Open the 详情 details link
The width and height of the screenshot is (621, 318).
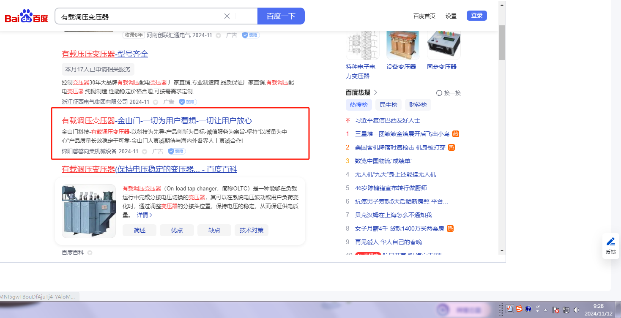pyautogui.click(x=145, y=215)
